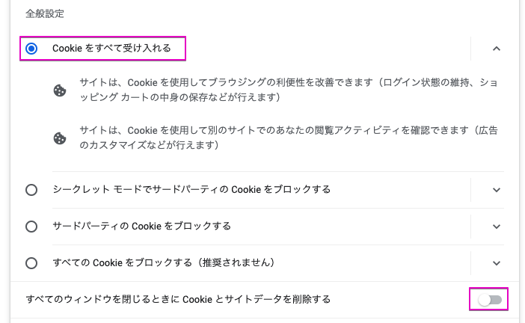Screen dimensions: 525x323
Task: Click the description about viewing activity on other sites
Action: pos(289,138)
